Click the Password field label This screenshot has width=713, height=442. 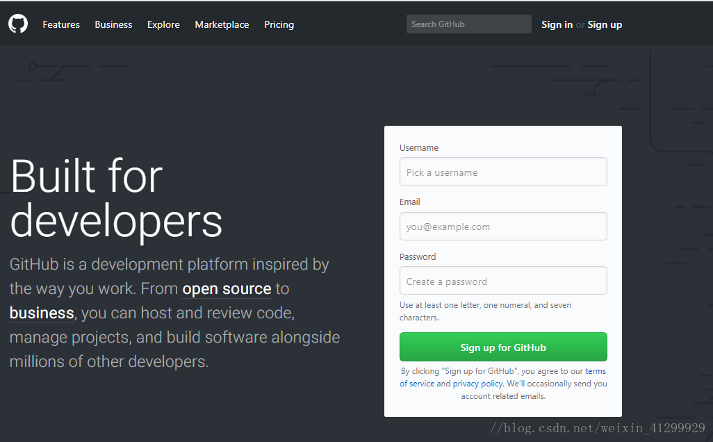418,257
